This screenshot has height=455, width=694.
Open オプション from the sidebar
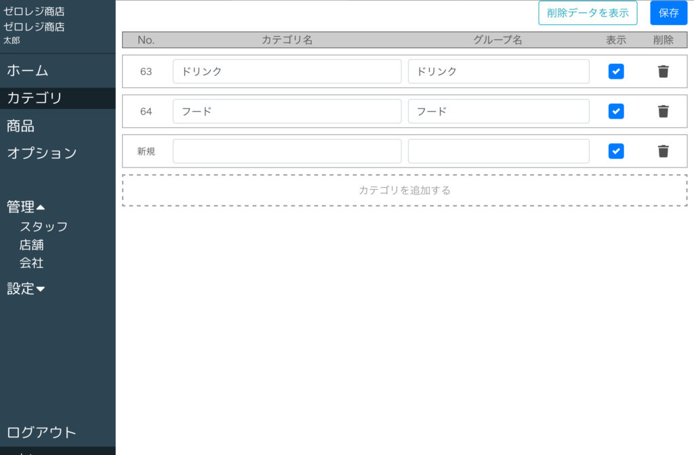[42, 153]
